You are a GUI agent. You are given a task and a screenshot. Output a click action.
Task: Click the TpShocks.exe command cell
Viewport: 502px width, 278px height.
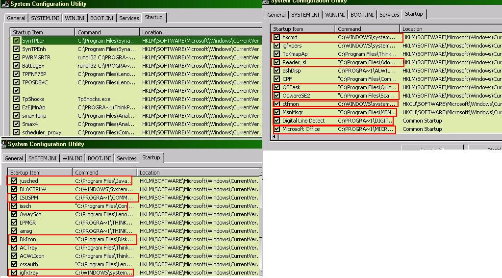[94, 99]
